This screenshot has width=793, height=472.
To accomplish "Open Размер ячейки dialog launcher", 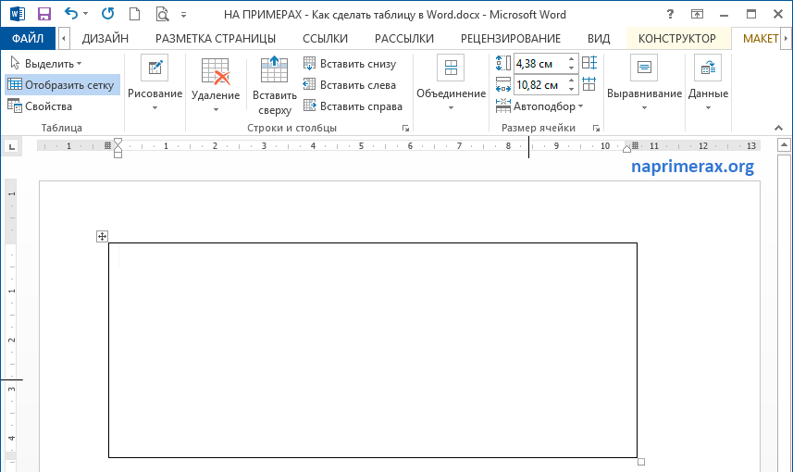I will click(596, 129).
